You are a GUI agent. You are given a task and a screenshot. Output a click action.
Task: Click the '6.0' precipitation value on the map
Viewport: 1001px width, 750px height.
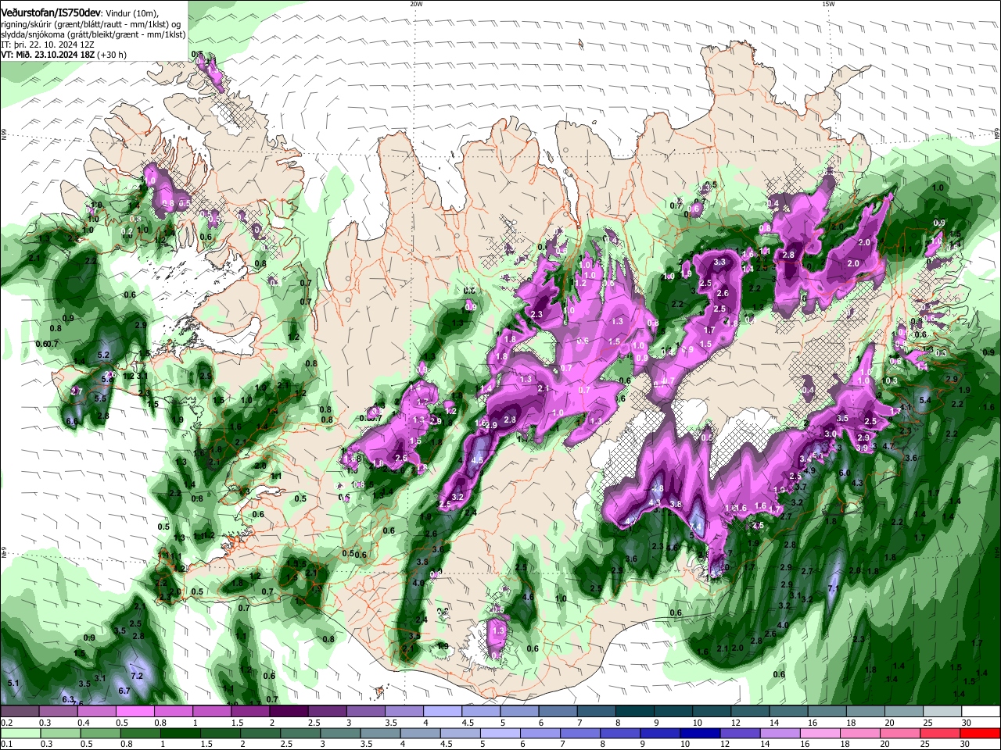(845, 473)
